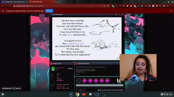The width and height of the screenshot is (174, 97).
Task: Rate the game zero stars
Action: point(79,81)
